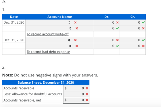Click the 'Account Name' column header
The width and height of the screenshot is (161, 107).
(x=60, y=17)
